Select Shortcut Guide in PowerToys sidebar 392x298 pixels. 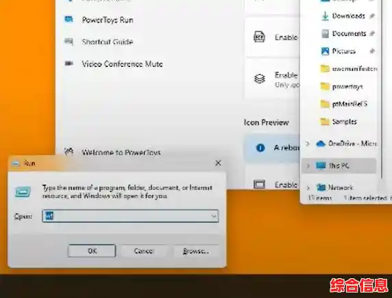tap(108, 42)
